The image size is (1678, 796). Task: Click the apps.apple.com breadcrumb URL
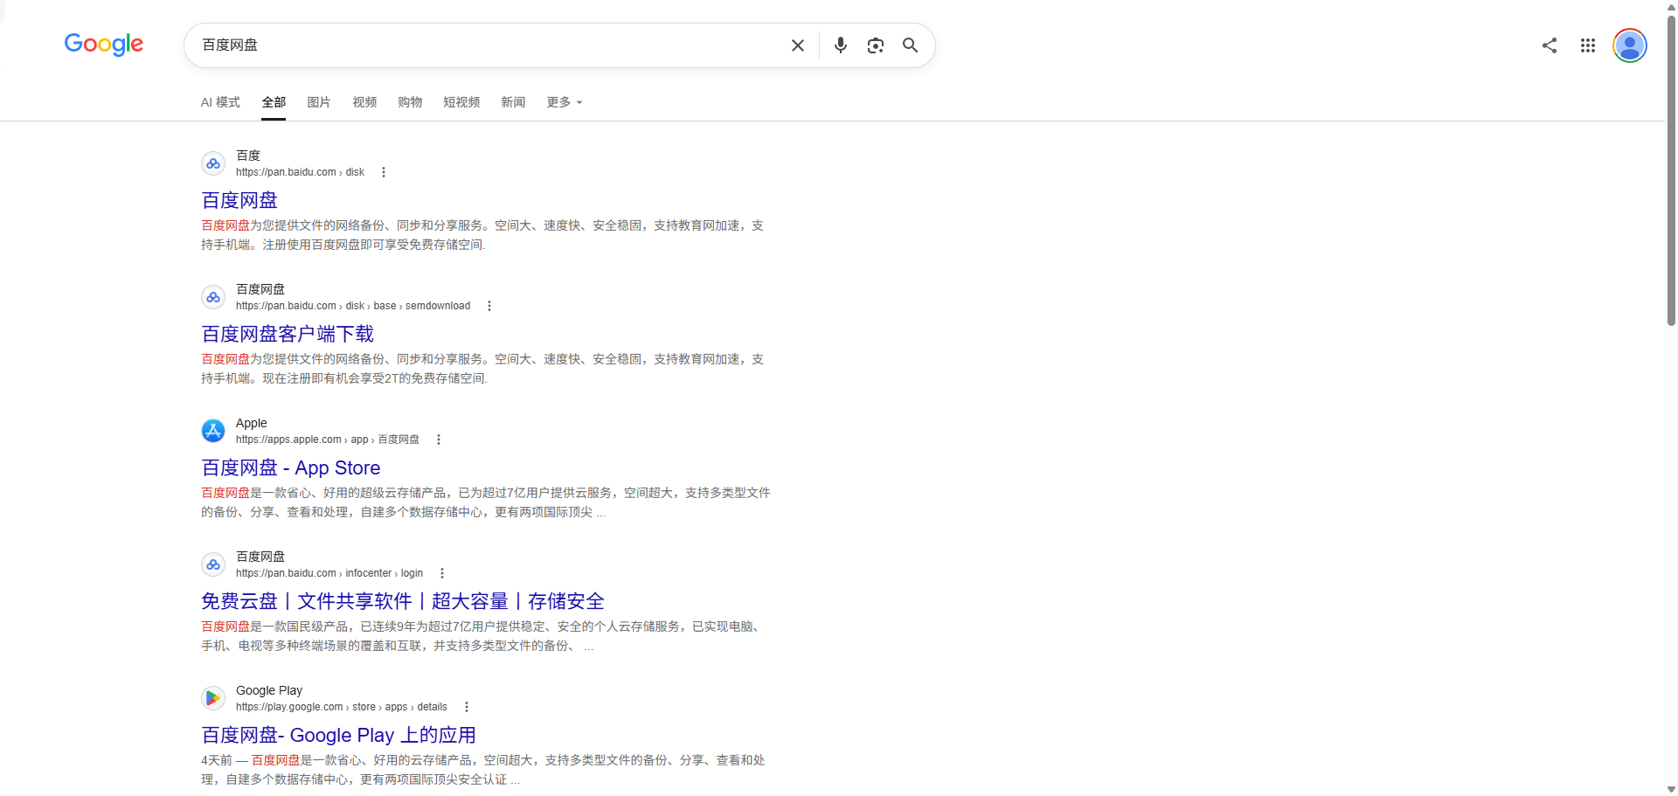(x=328, y=440)
